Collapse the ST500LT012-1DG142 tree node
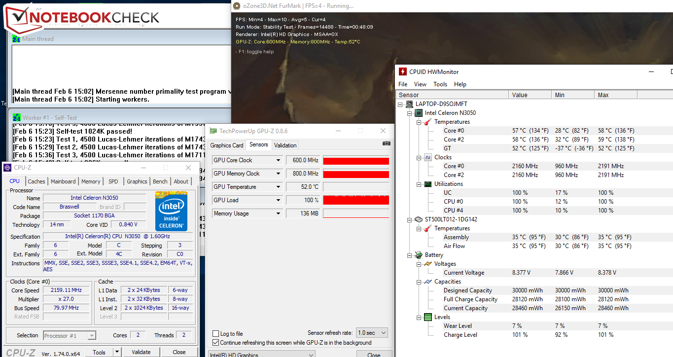673x357 pixels. (x=410, y=219)
